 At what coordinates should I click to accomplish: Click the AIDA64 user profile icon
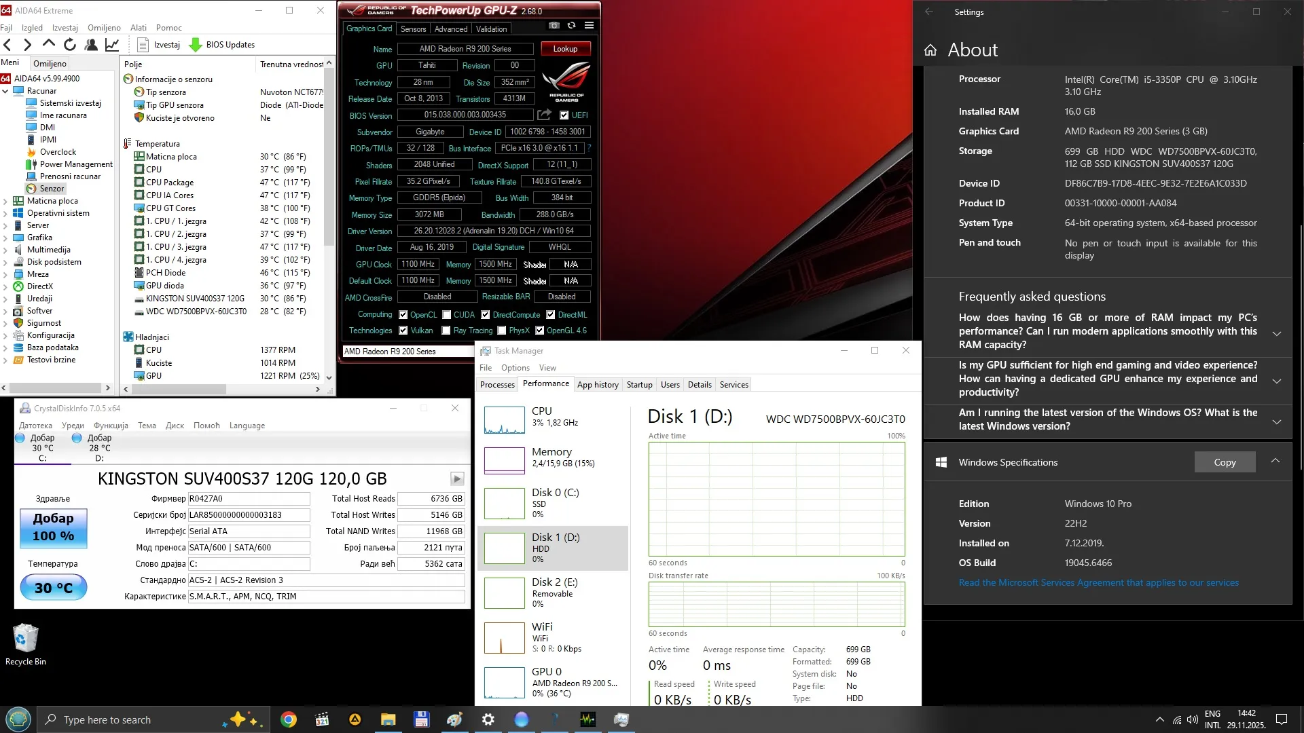tap(91, 45)
